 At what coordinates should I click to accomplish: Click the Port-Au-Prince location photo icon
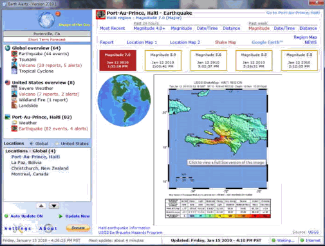8,117
